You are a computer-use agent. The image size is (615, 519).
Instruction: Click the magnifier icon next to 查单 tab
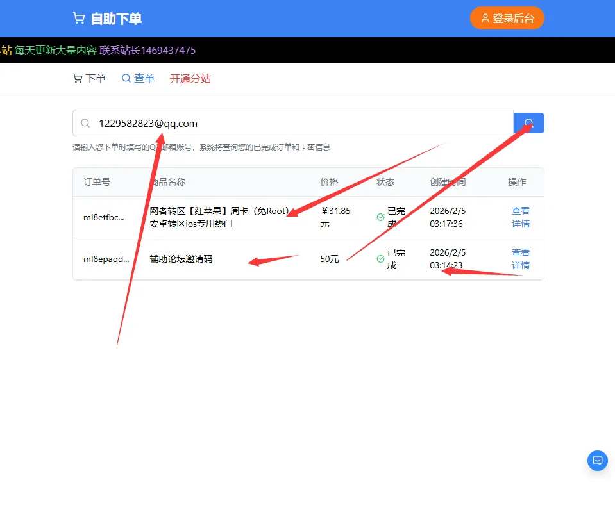click(x=126, y=78)
